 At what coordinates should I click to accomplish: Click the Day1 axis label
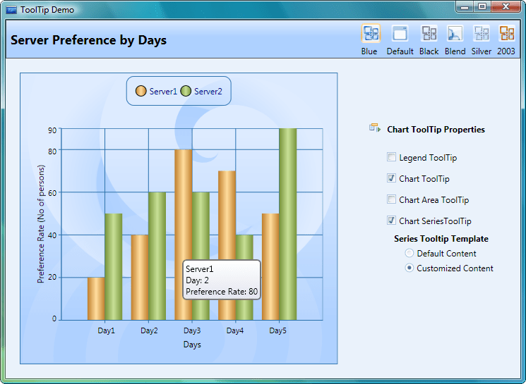point(107,330)
